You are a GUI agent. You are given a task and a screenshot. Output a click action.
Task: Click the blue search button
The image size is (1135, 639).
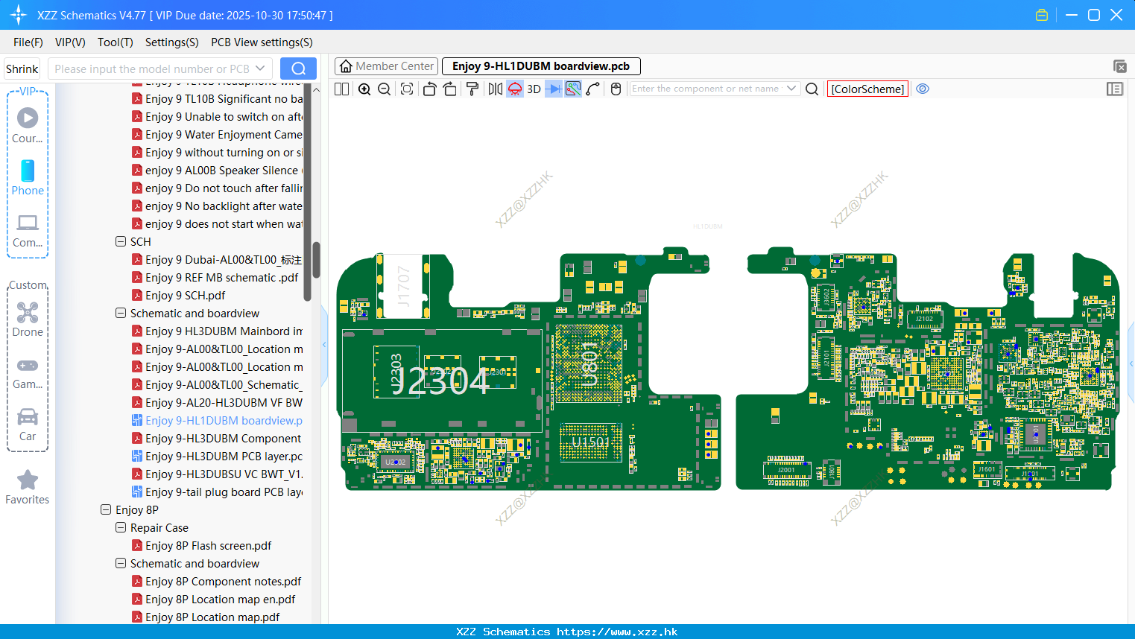[298, 69]
